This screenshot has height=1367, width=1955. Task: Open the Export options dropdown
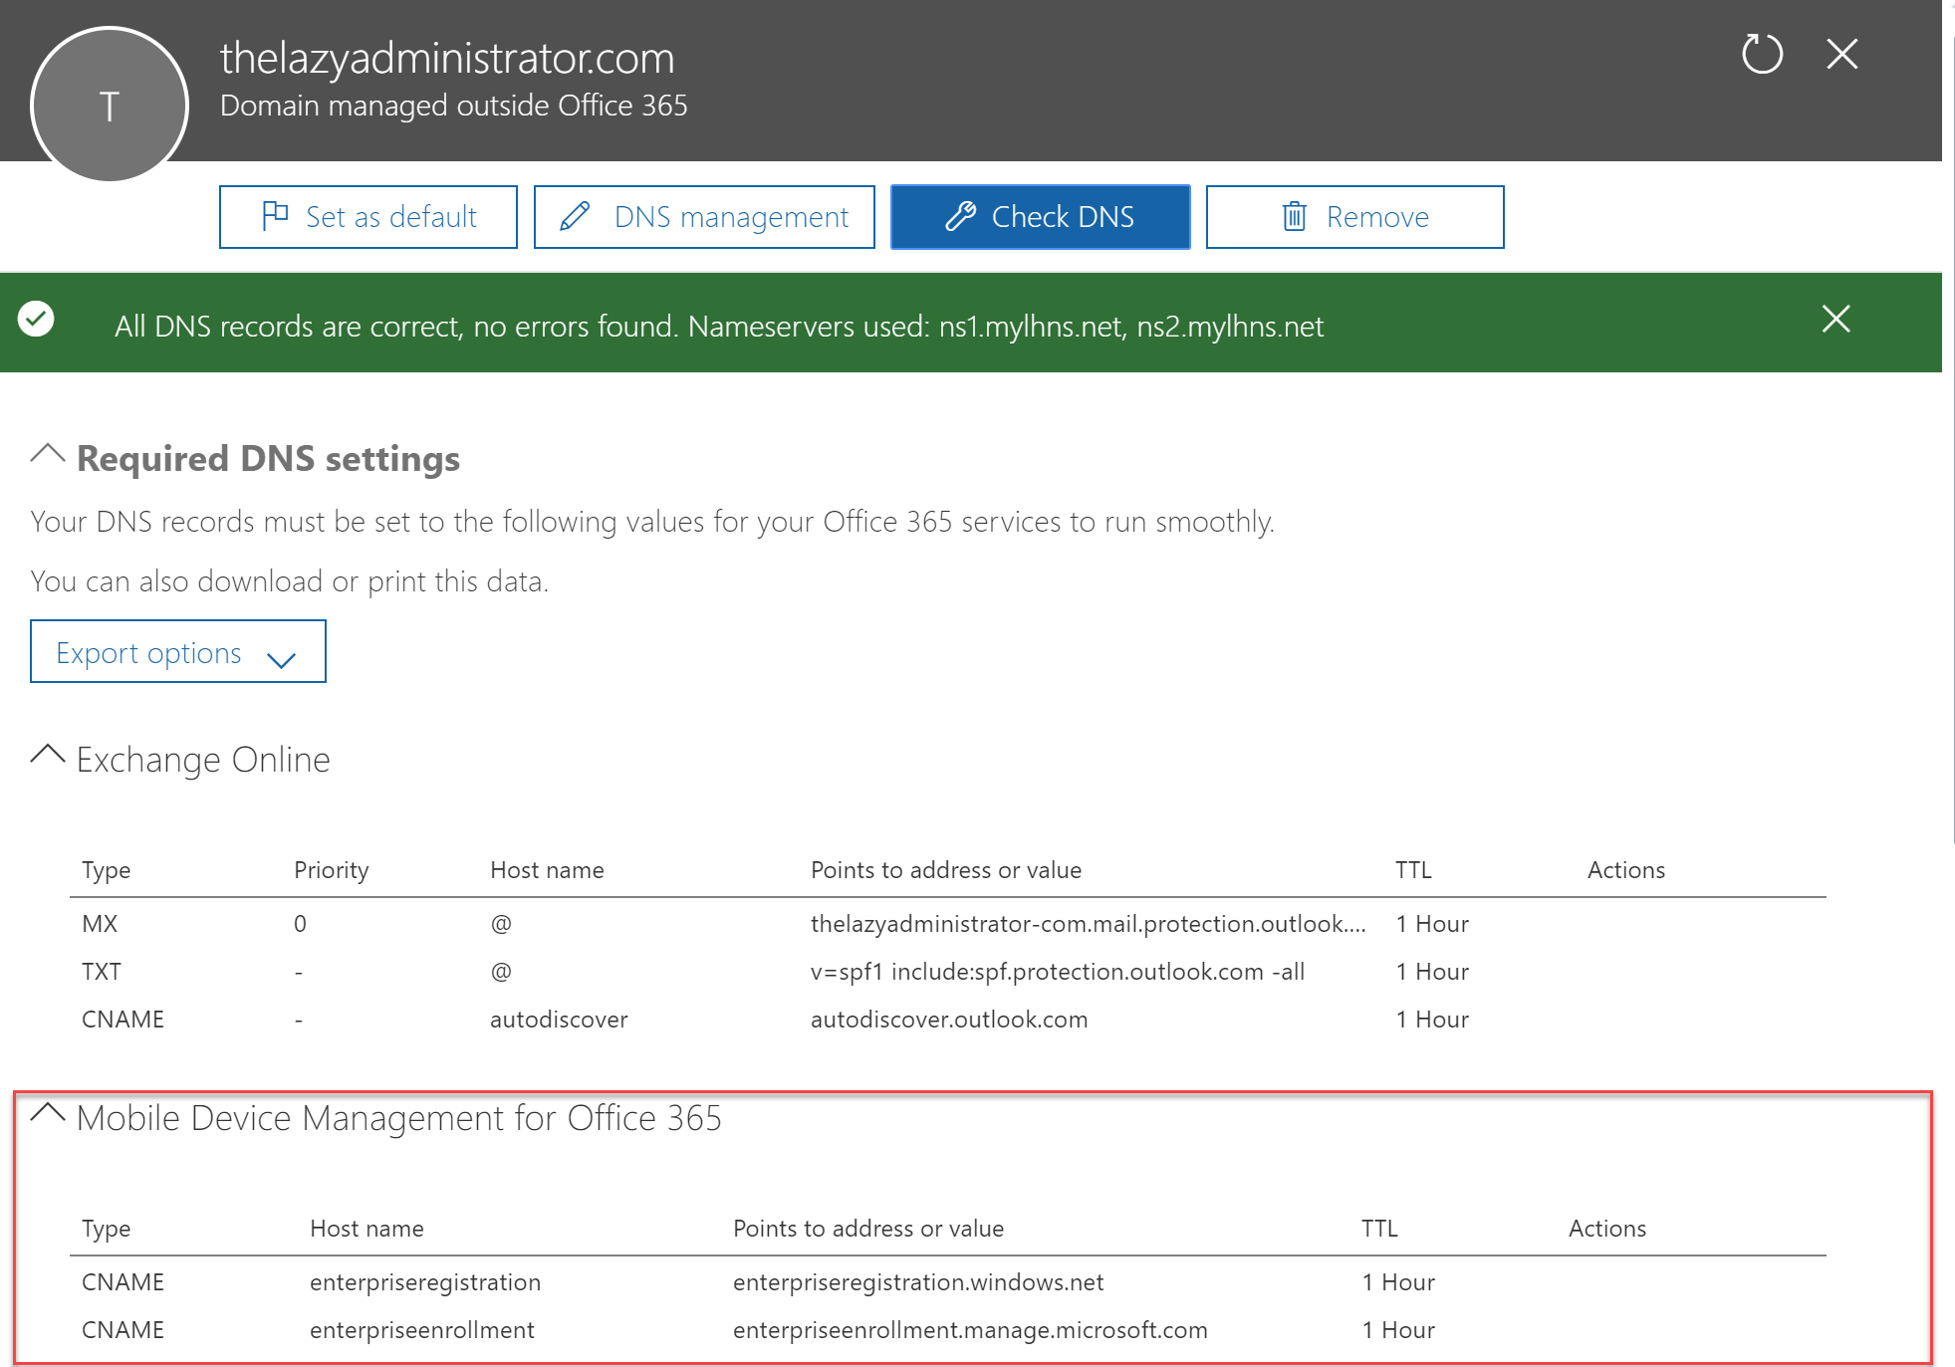(x=178, y=652)
